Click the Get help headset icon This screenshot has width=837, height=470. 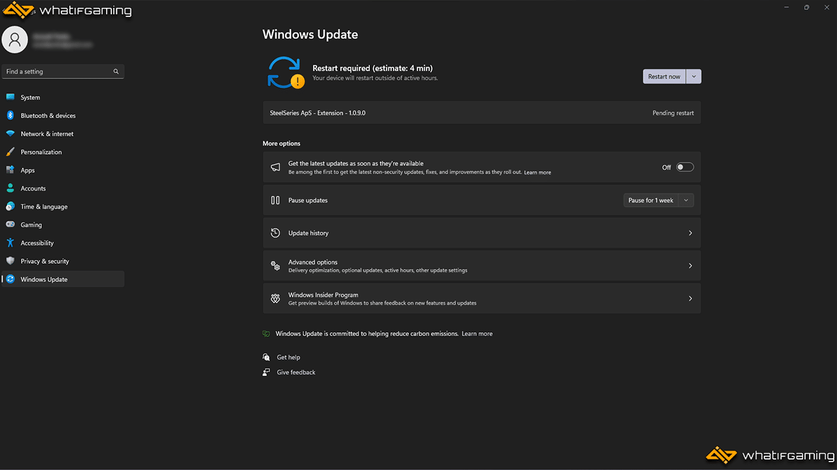pos(266,357)
